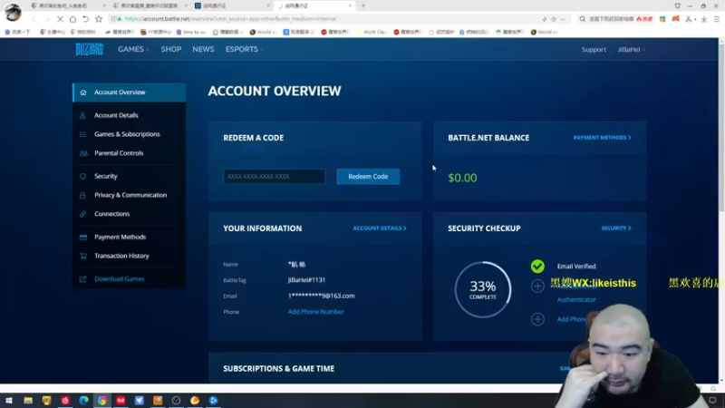Expand the JiBaHei account dropdown
Screen dimensions: 725x408
click(x=631, y=50)
